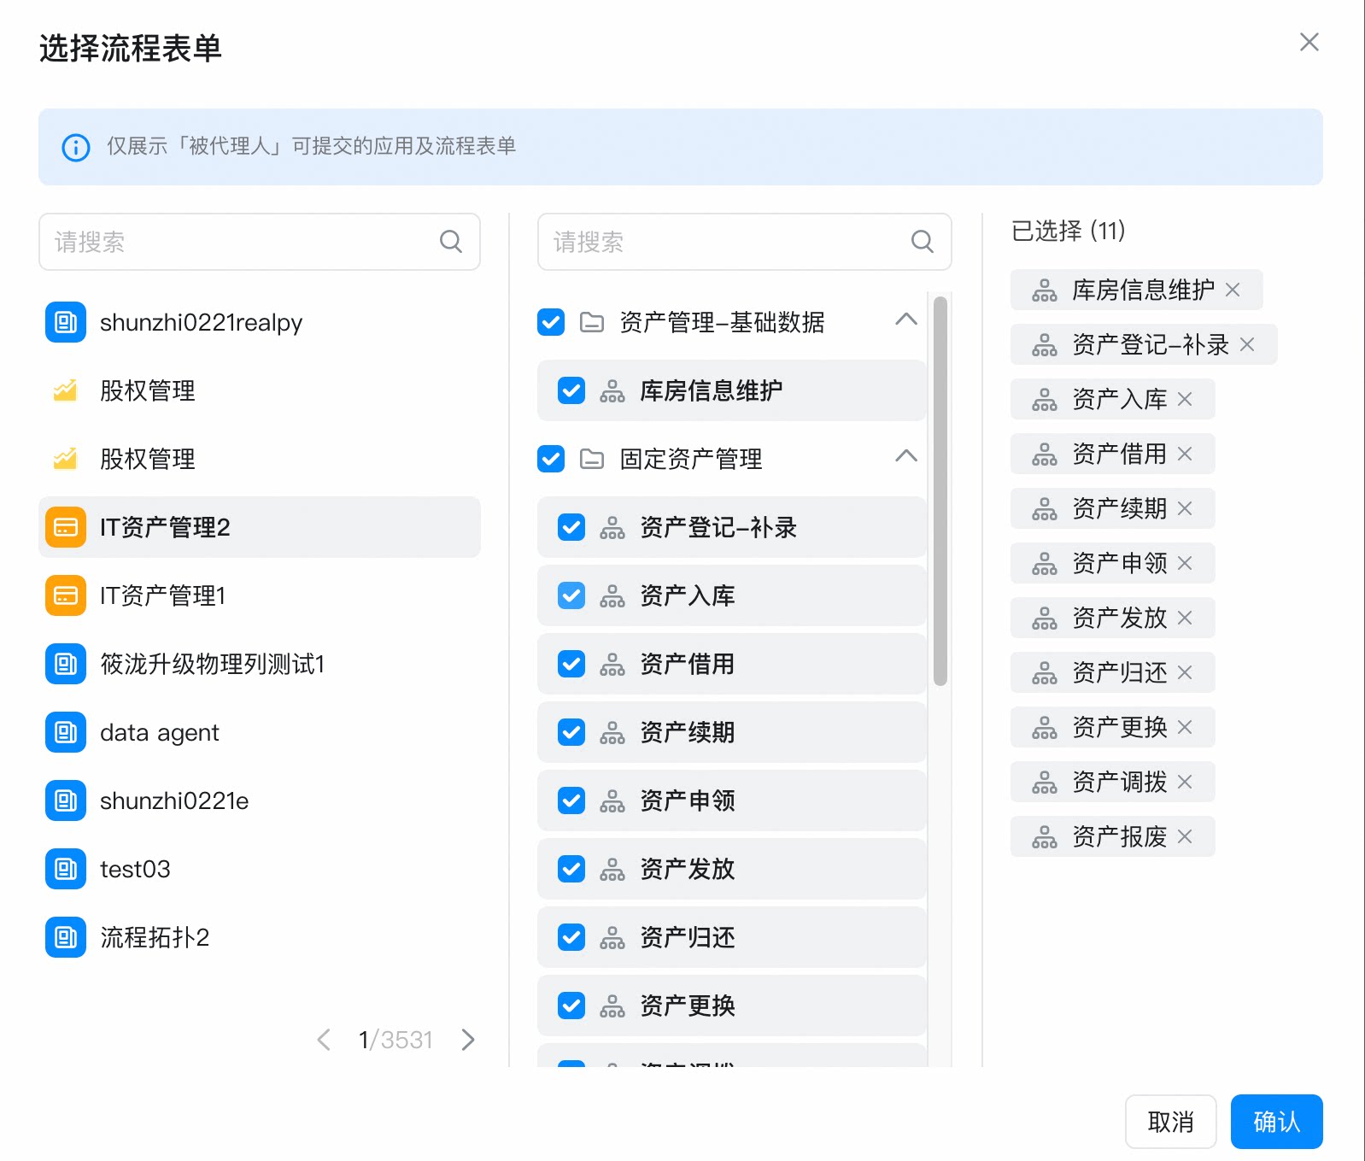Uncheck the 资产管理-基础数据 folder checkbox

pyautogui.click(x=551, y=322)
